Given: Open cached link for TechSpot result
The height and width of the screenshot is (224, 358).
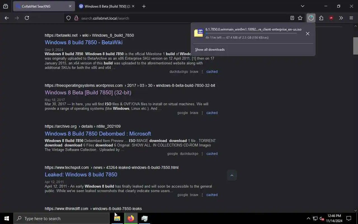Looking at the screenshot, I should tap(212, 195).
